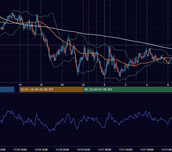
Task: Click the ロンドン 16:00-22:00 JST session bar
Action: click(x=51, y=89)
